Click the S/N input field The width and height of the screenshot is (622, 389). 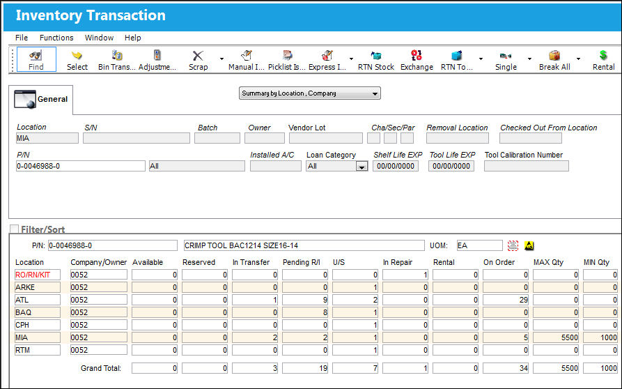click(x=137, y=138)
